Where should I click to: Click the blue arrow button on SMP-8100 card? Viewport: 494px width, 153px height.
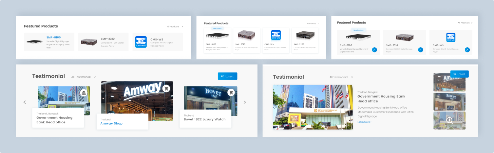tap(374, 50)
